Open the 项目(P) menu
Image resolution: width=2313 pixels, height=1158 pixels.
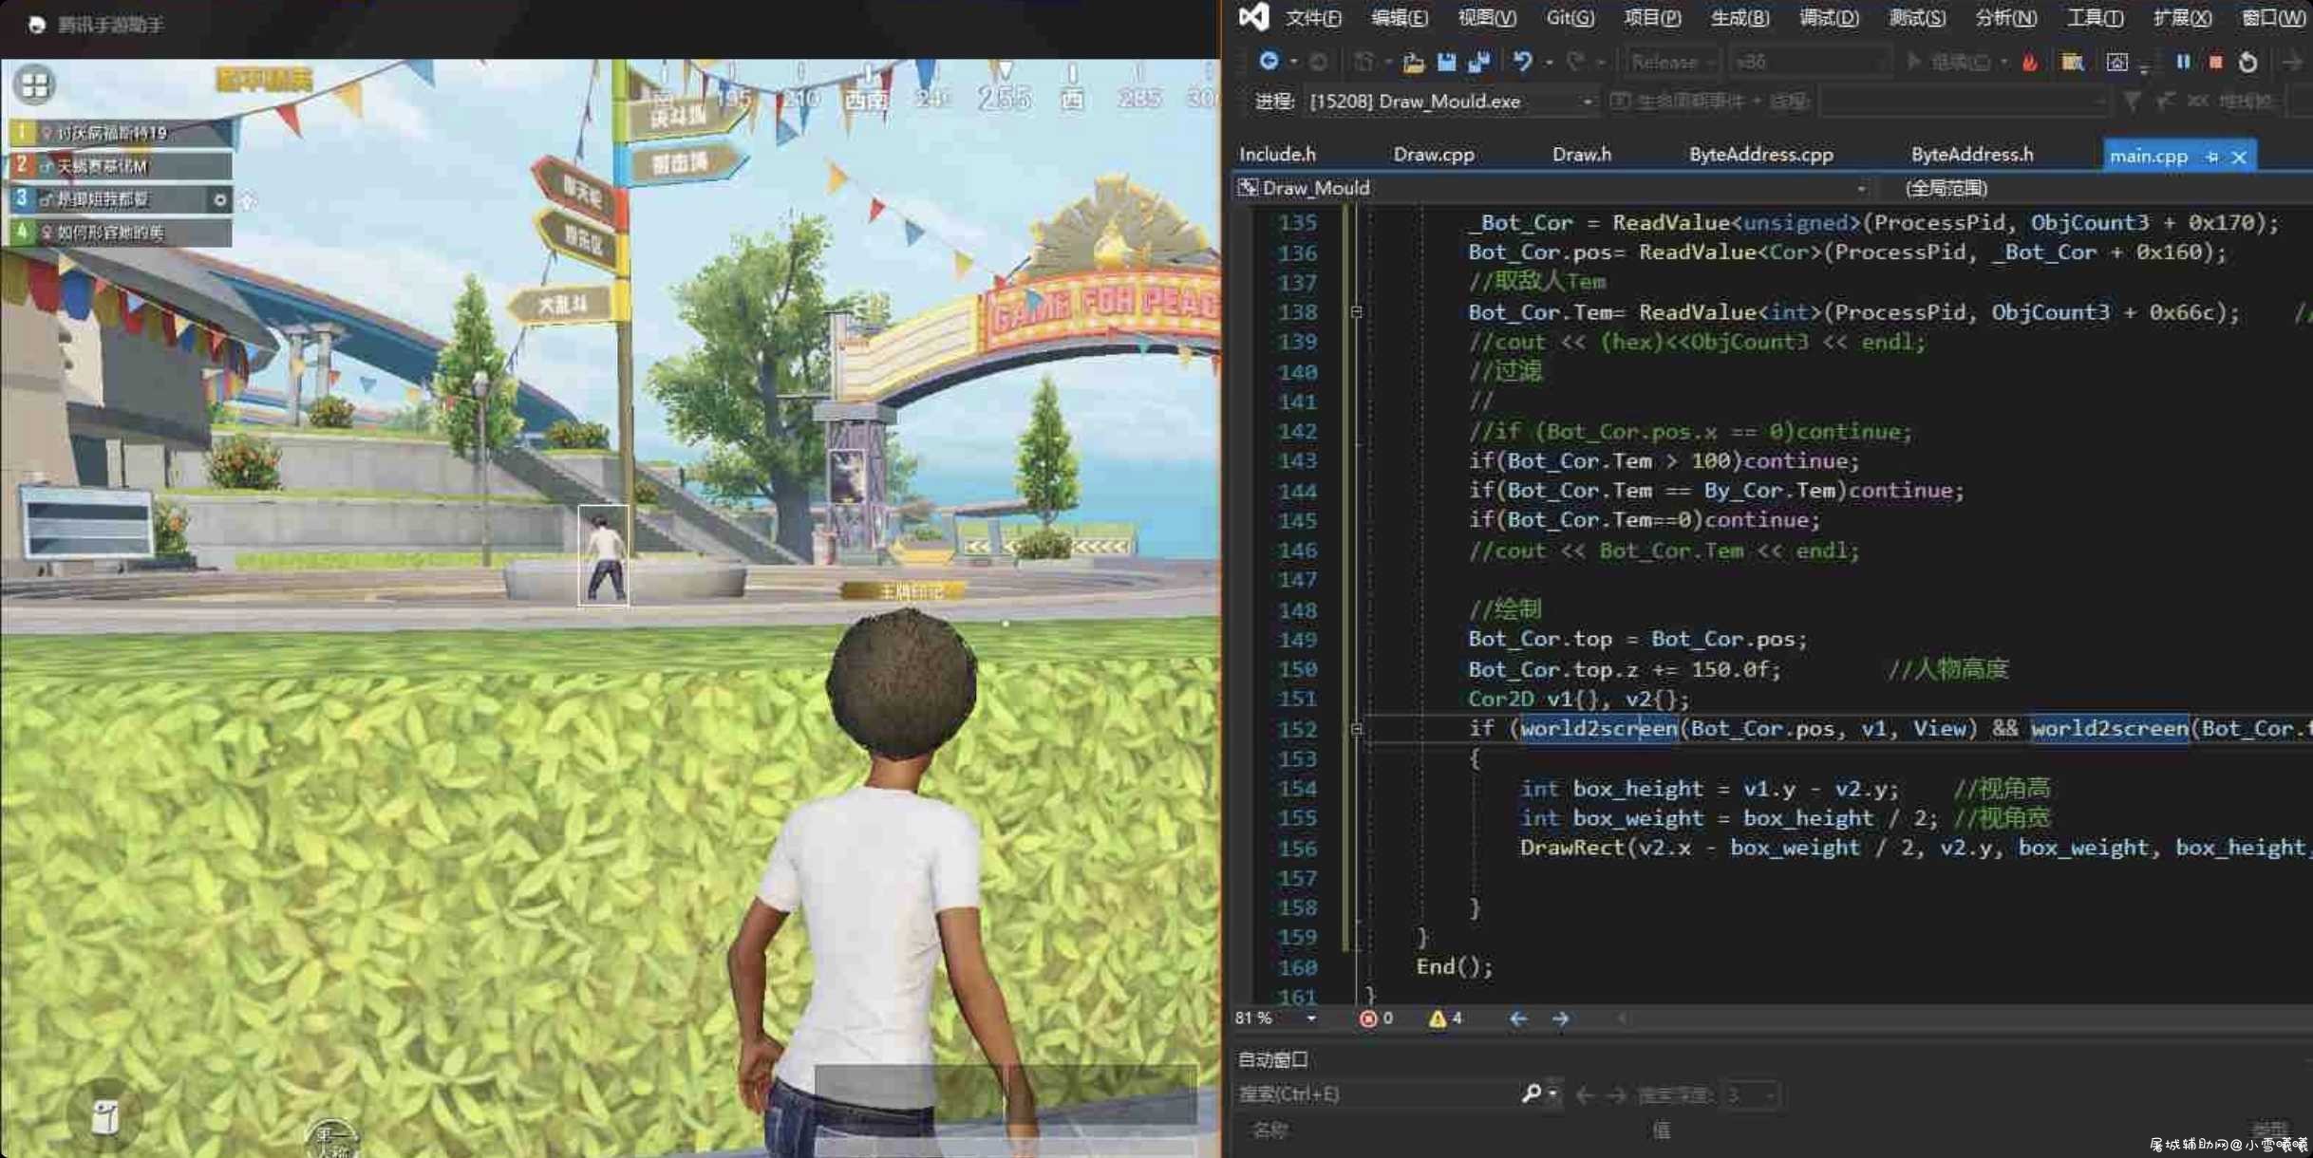tap(1652, 17)
